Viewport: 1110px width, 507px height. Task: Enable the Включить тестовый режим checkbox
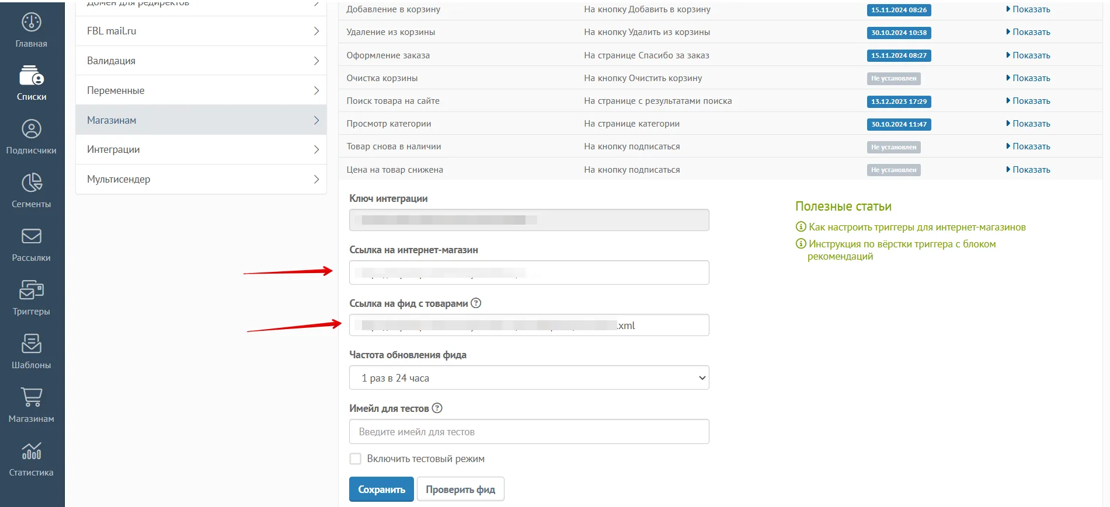pyautogui.click(x=355, y=459)
